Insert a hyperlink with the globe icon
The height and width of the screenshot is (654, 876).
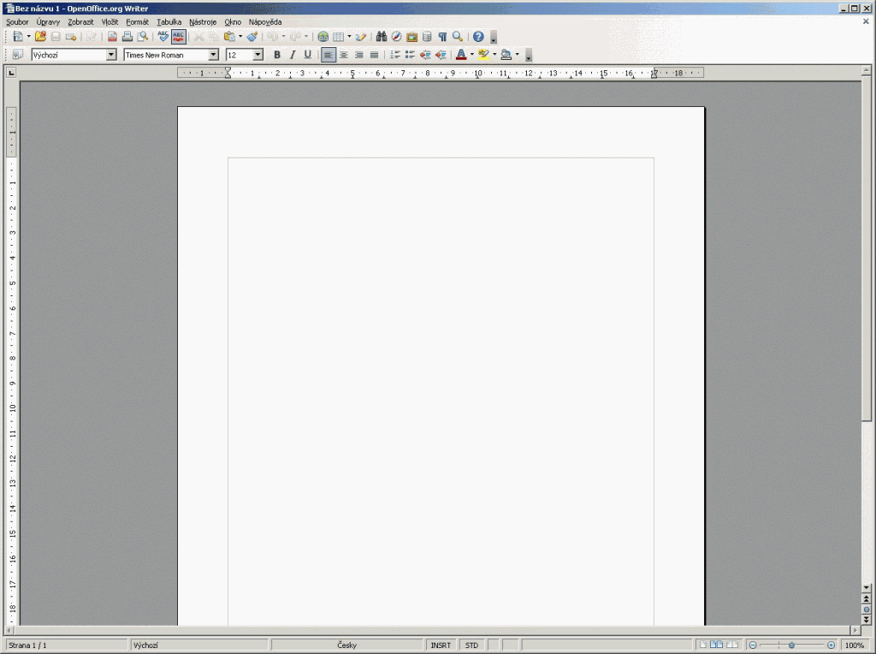(323, 37)
